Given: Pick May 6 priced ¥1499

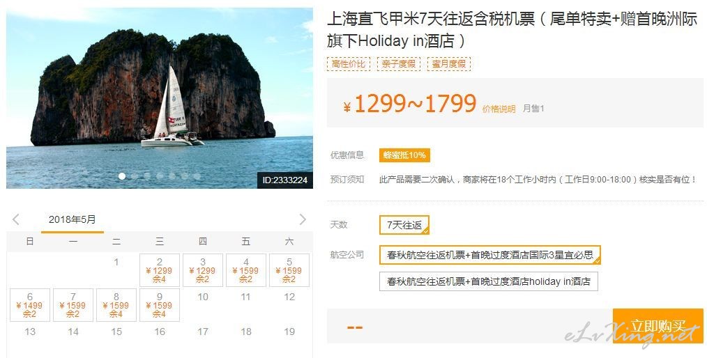Looking at the screenshot, I should click(x=30, y=305).
